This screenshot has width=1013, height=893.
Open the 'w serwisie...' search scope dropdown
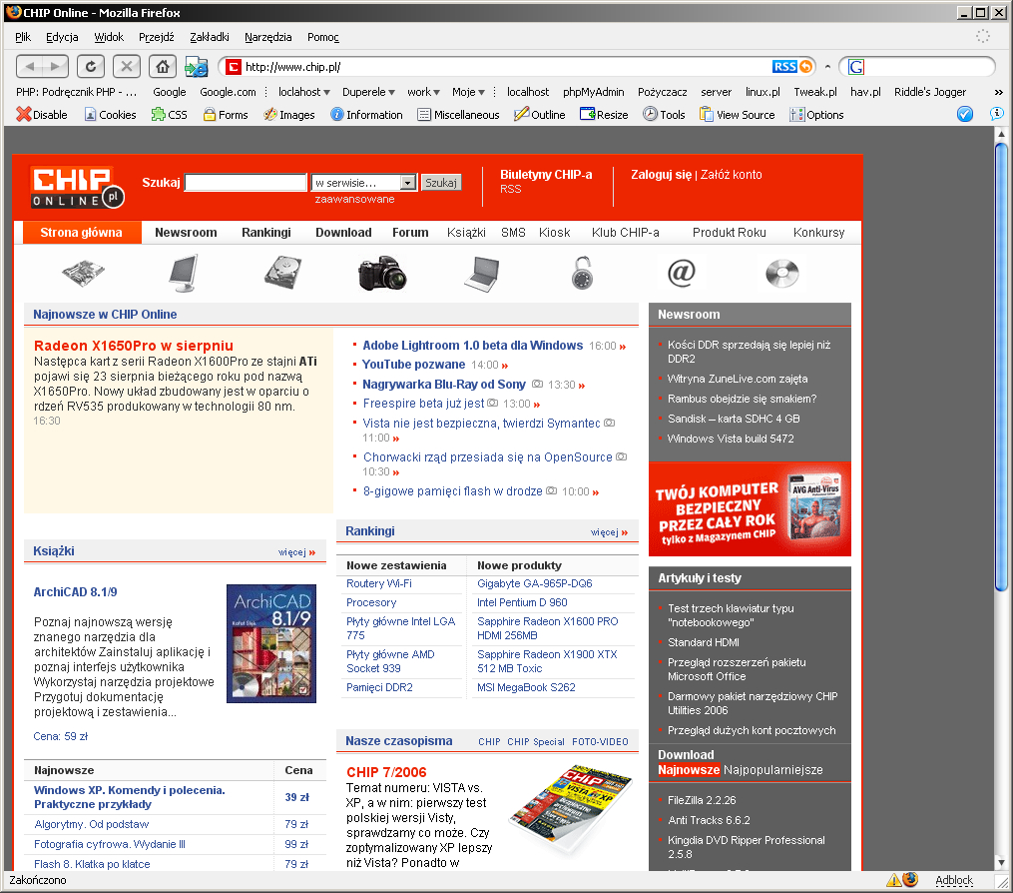pyautogui.click(x=363, y=183)
